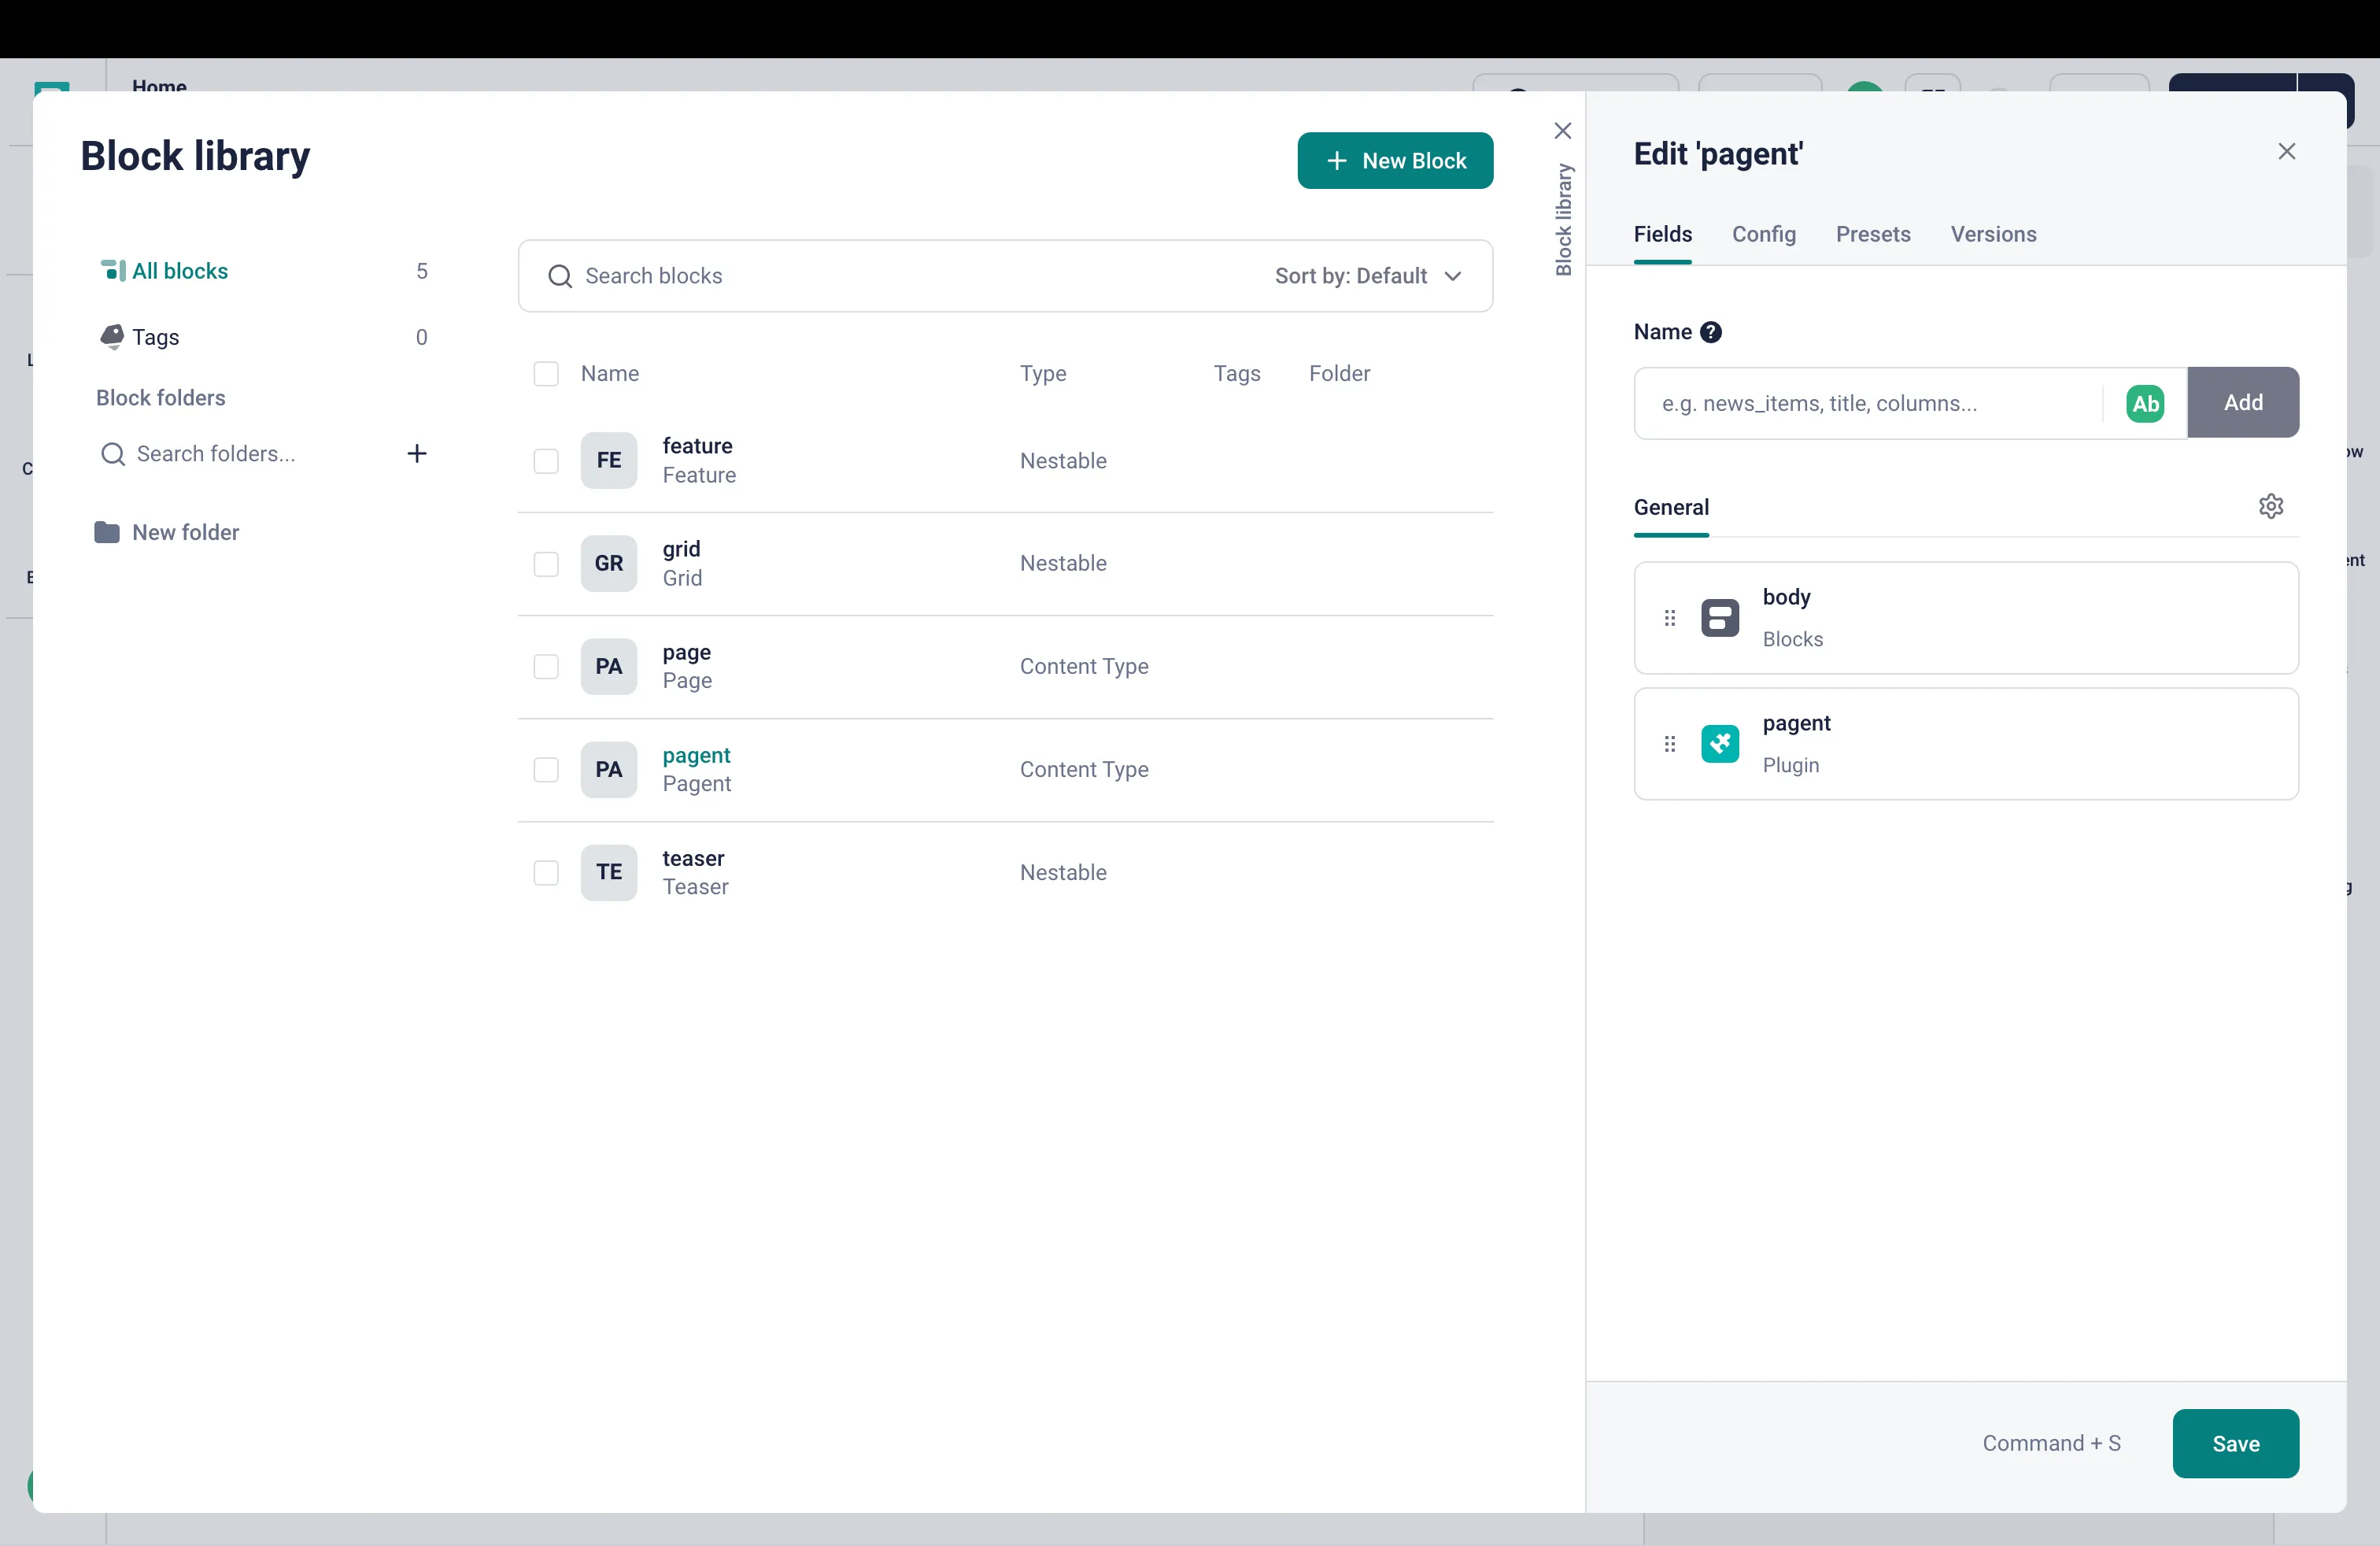
Task: Click the New folder folder icon
Action: (106, 532)
